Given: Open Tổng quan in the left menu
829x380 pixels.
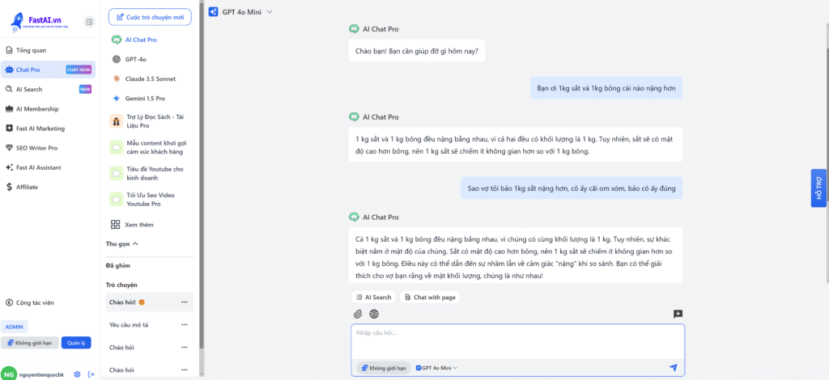Looking at the screenshot, I should pos(31,50).
